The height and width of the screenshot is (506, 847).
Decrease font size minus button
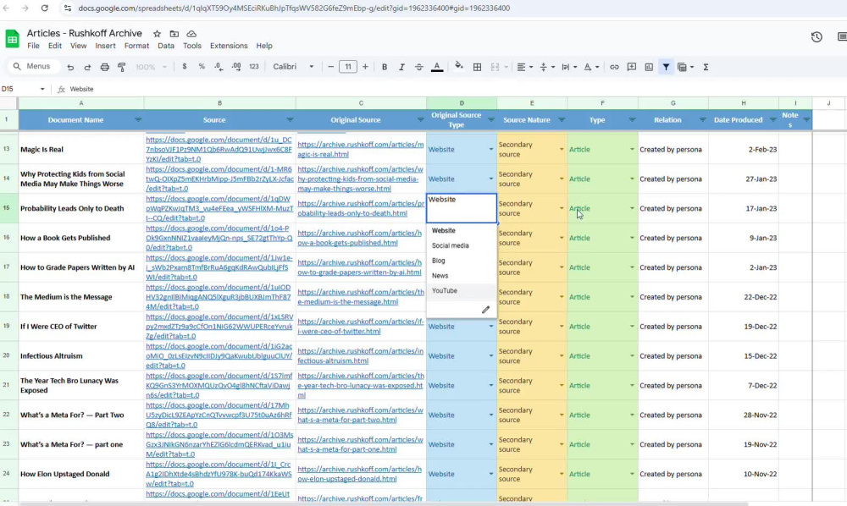330,67
